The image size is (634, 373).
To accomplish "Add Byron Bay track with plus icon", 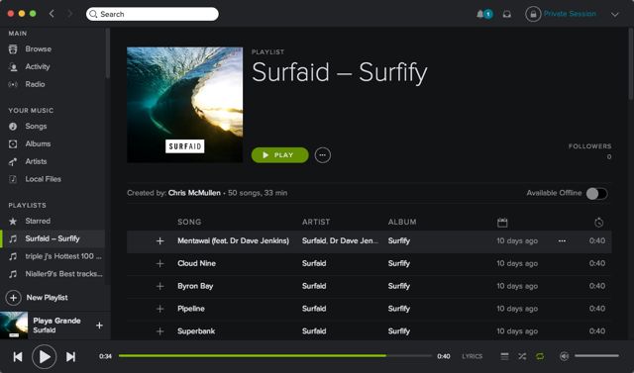I will point(160,286).
